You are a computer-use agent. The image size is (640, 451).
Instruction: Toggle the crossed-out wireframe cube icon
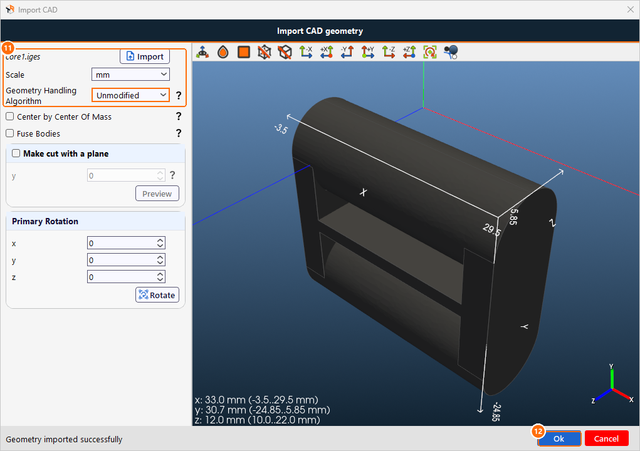[265, 52]
